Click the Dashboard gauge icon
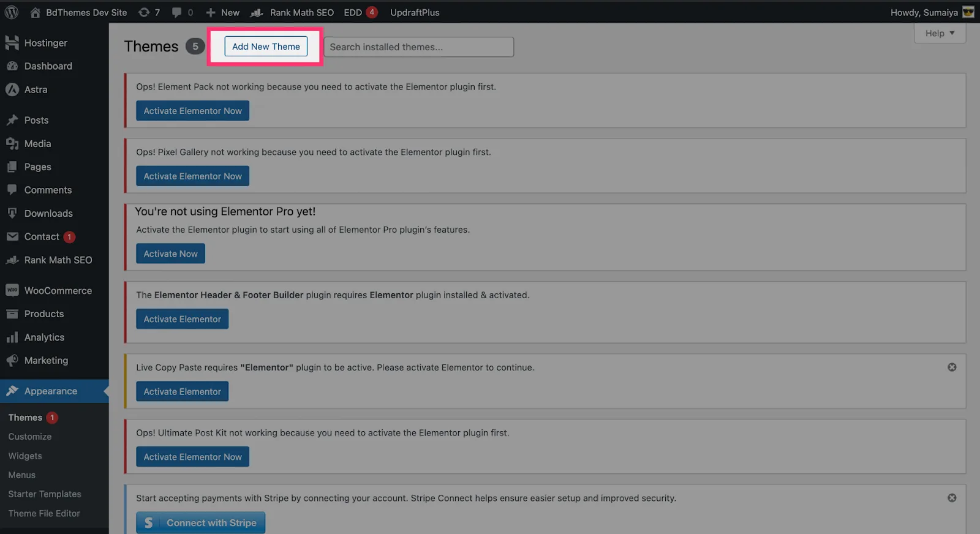Screen dimensions: 980x534 click(x=12, y=66)
